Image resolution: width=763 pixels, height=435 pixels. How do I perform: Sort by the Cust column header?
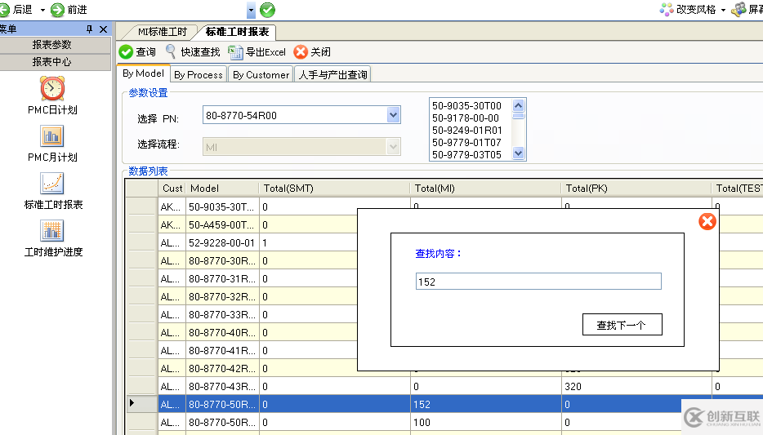click(x=172, y=188)
